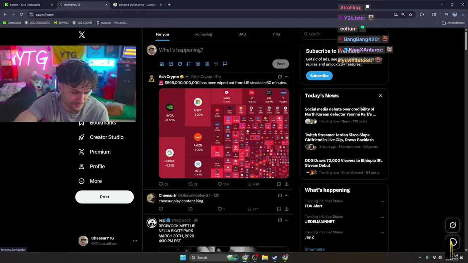Open SONGREQUESTS bookmark
The image size is (468, 263).
tap(37, 23)
